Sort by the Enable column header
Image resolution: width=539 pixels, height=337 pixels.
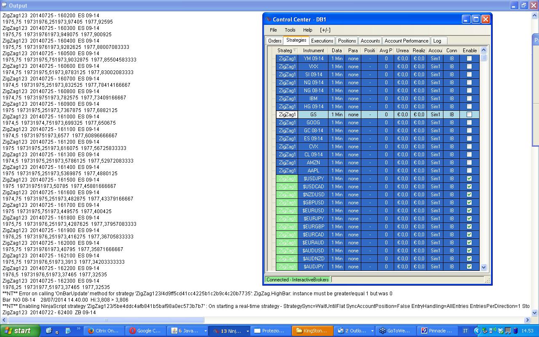(x=470, y=51)
